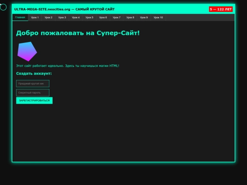Open the Главная tab
Screen dimensions: 247x185
tap(20, 17)
